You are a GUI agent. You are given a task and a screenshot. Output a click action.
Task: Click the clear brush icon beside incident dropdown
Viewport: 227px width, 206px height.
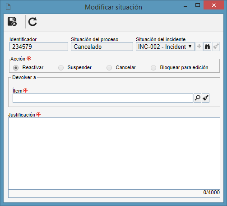tap(216, 47)
